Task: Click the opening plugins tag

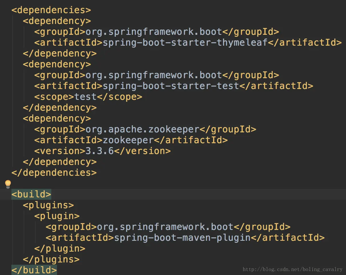Action: coord(48,205)
